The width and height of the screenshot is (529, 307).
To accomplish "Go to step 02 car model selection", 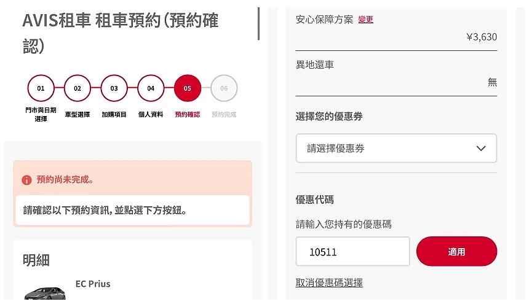I will [x=78, y=88].
